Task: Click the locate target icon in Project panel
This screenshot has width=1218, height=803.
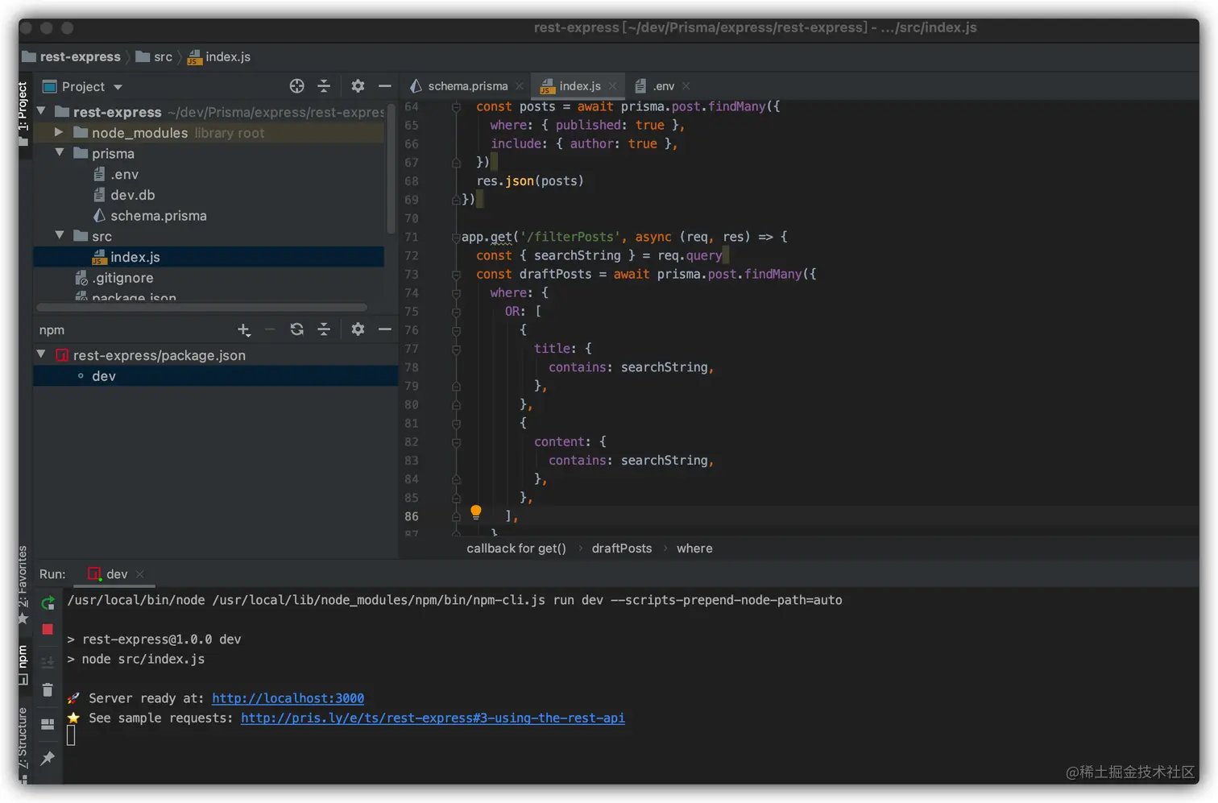Action: tap(296, 86)
